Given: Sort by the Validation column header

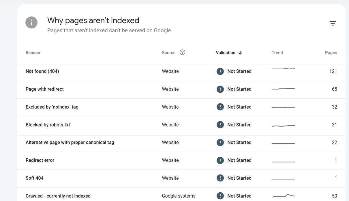Looking at the screenshot, I should tap(226, 53).
